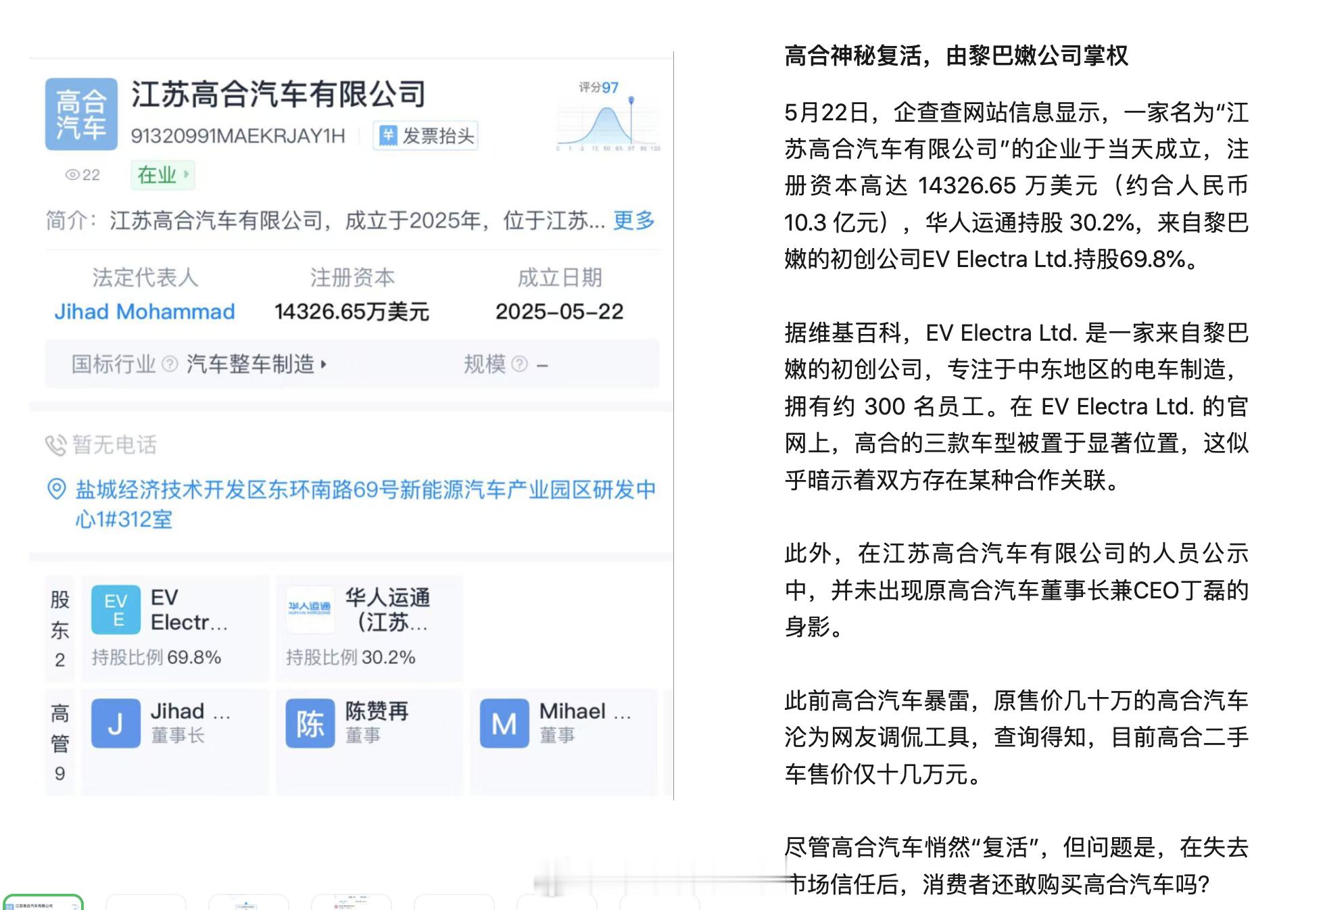Click the eye view-count icon showing 22
Viewport: 1325px width, 910px height.
pyautogui.click(x=72, y=175)
